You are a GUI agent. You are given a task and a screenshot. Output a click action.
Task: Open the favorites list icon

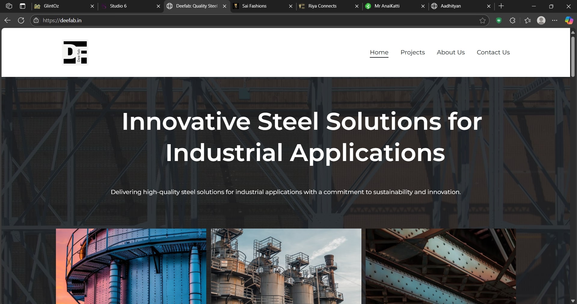[x=527, y=20]
